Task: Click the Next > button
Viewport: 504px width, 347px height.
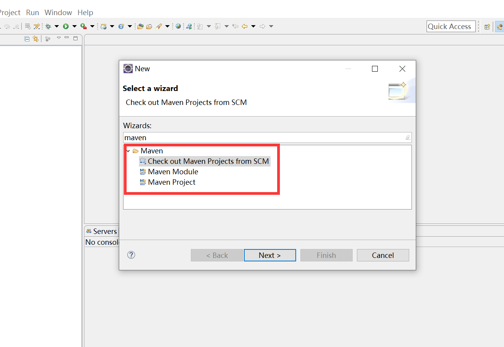Action: click(270, 255)
